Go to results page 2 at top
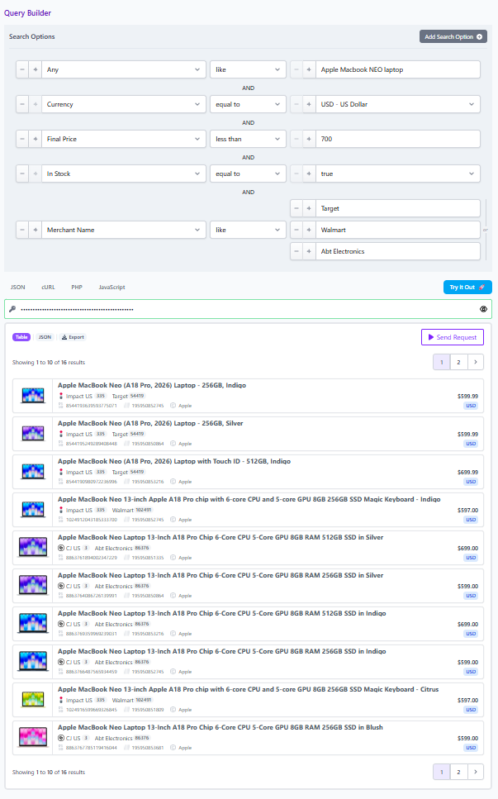The image size is (498, 799). 459,362
